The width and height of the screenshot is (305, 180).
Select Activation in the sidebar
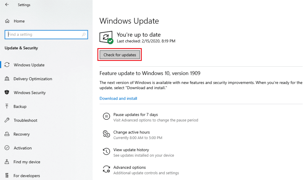(23, 148)
